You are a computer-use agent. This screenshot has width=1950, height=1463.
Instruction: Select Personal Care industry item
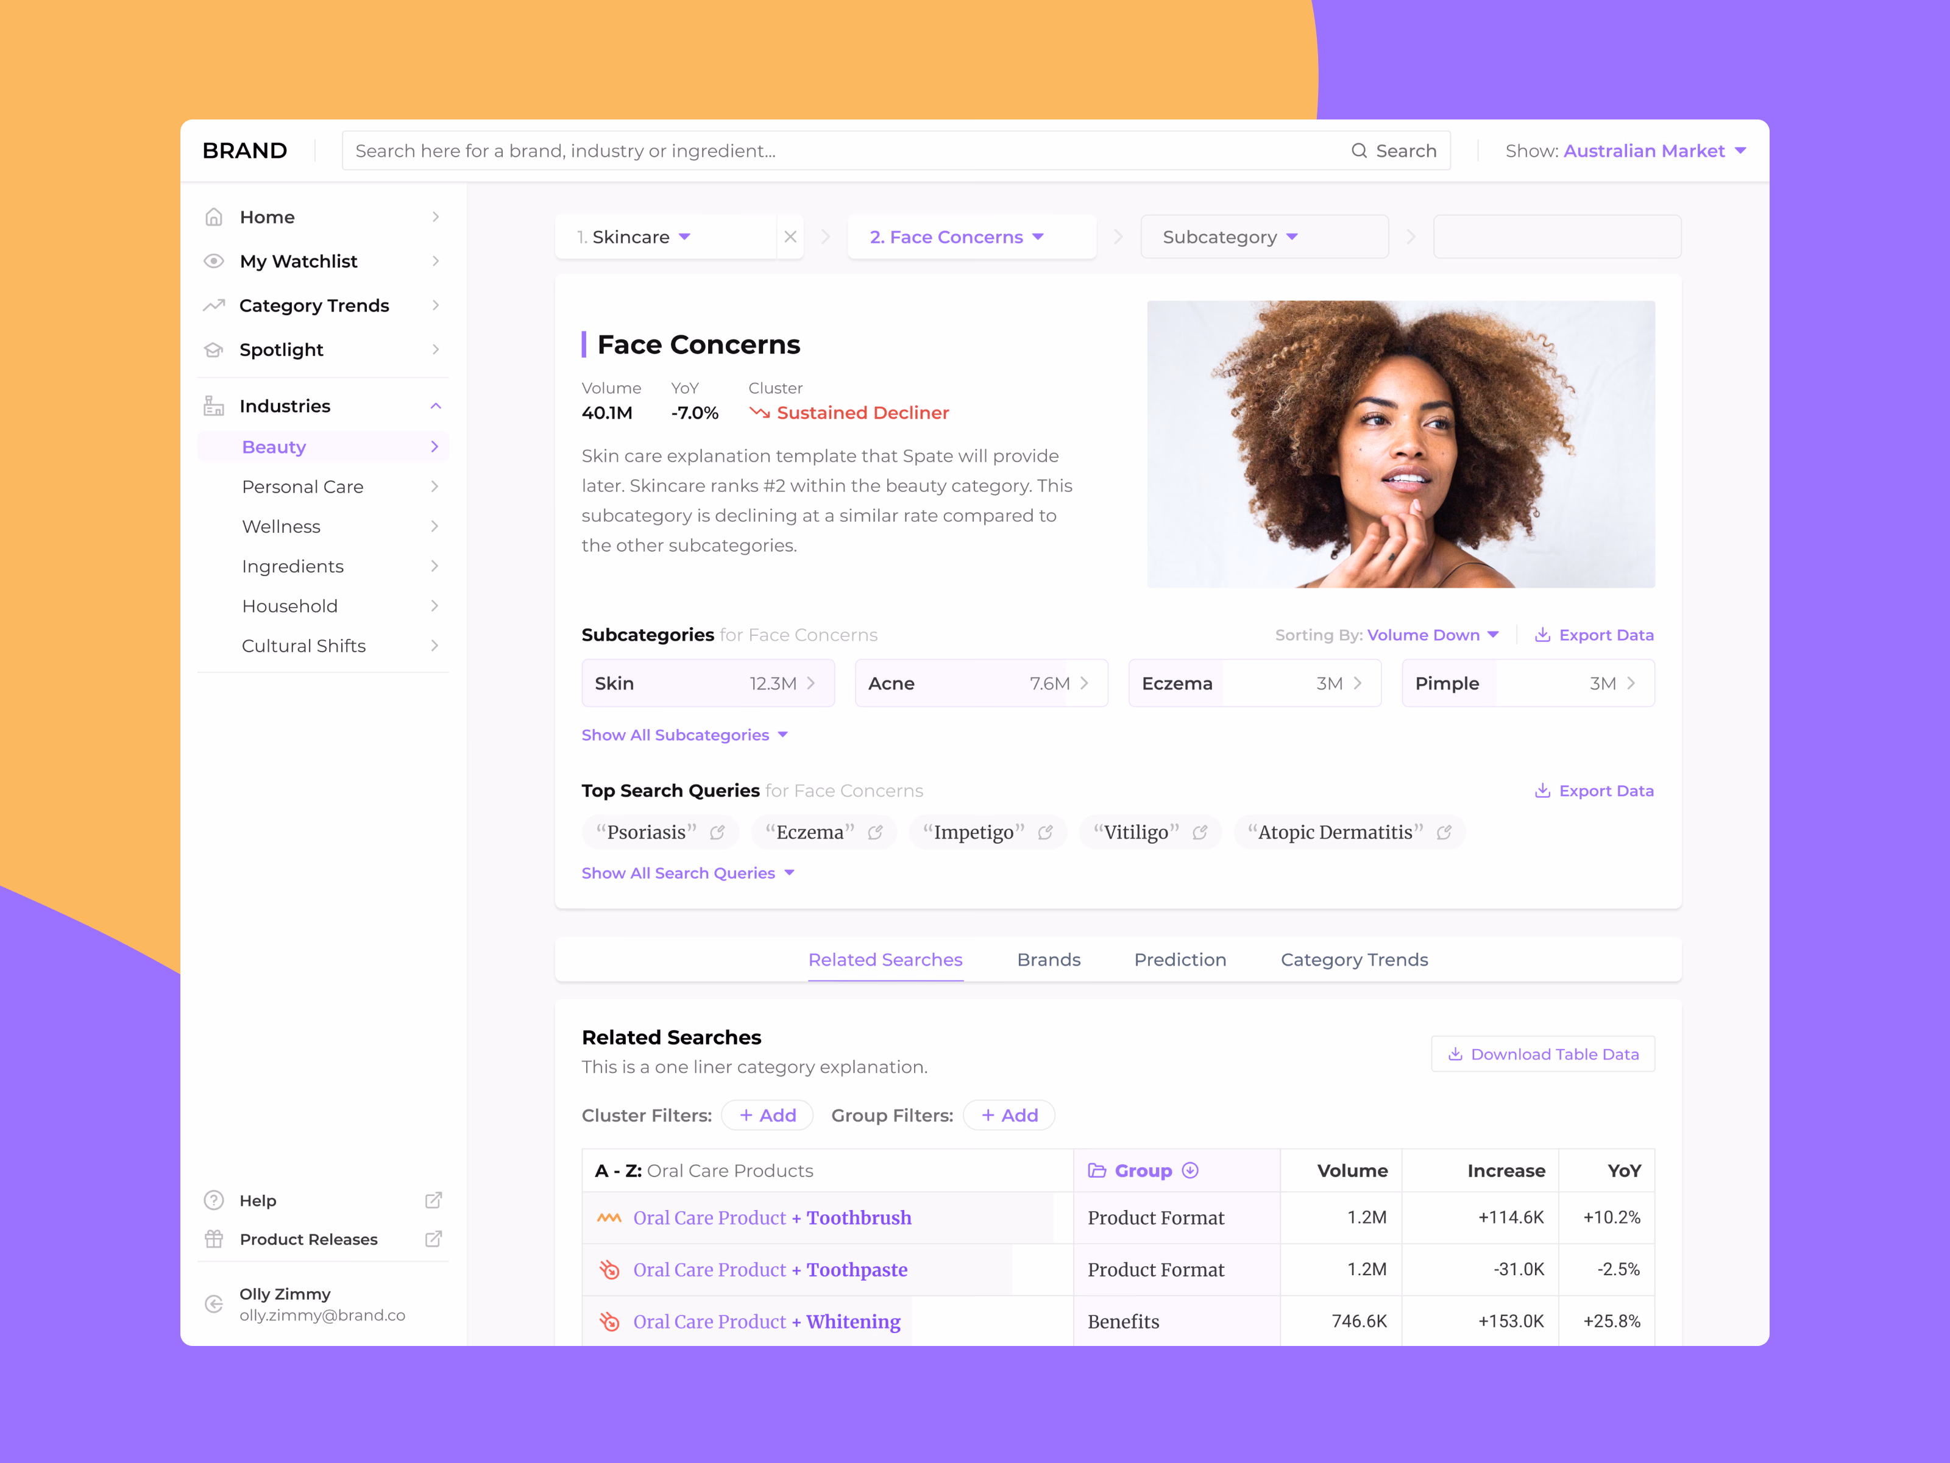324,487
